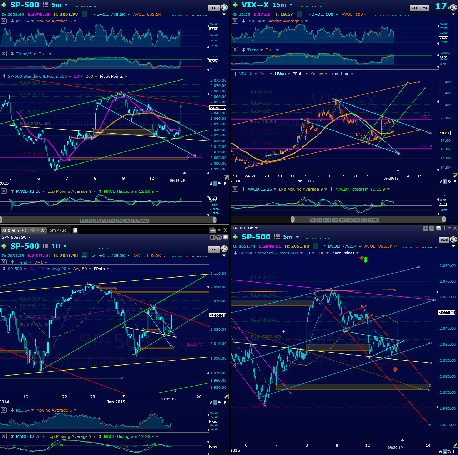Toggle the A auto scale in the 1H chart

[x=211, y=403]
